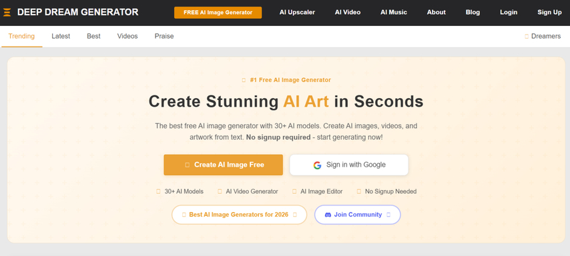570x256 pixels.
Task: Click the icon next to AI Image Editor
Action: pyautogui.click(x=294, y=191)
